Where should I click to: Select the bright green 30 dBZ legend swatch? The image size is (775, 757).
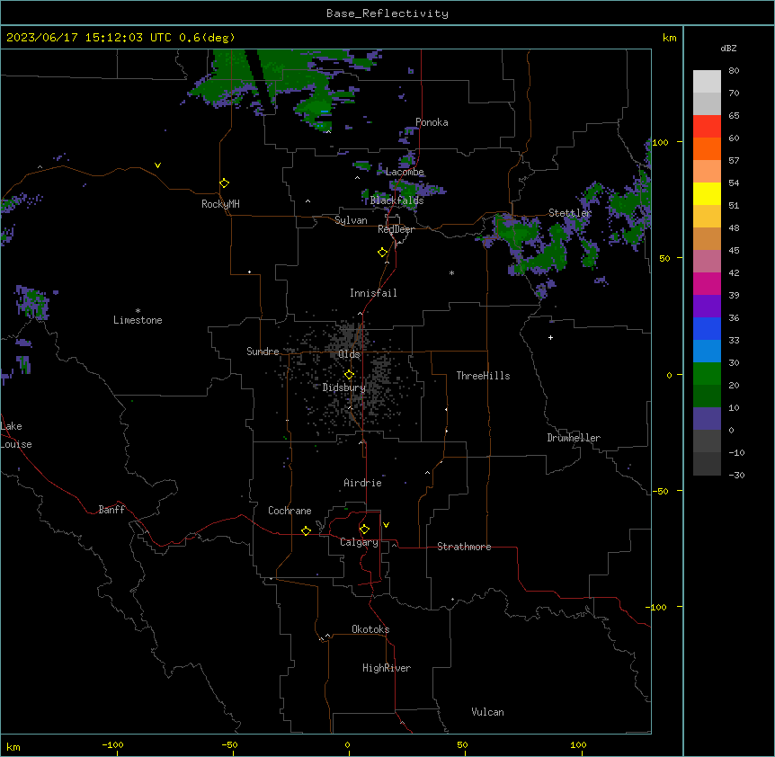pyautogui.click(x=707, y=374)
